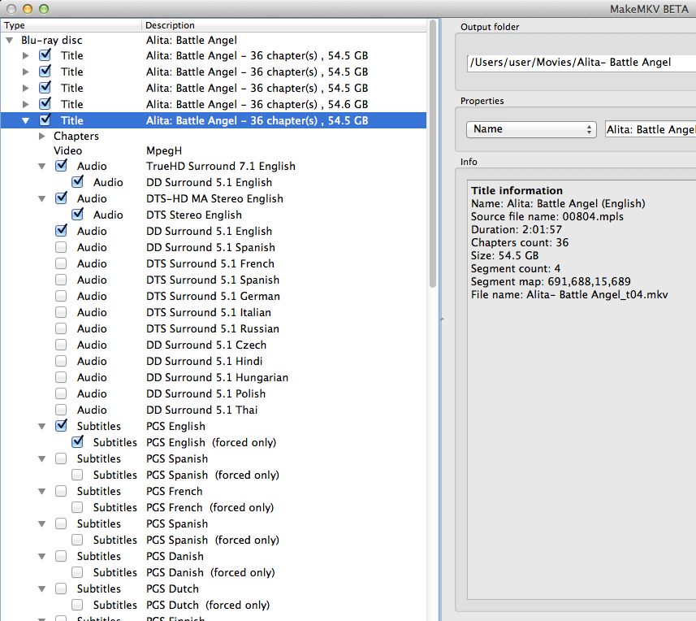The width and height of the screenshot is (696, 621).
Task: Click the property Name value field
Action: pyautogui.click(x=651, y=129)
